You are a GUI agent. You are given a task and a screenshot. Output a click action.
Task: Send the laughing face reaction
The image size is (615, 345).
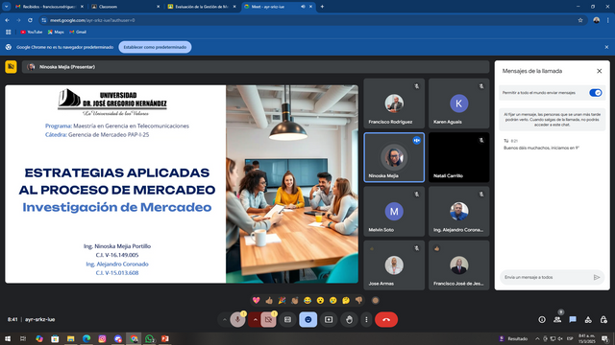click(307, 300)
